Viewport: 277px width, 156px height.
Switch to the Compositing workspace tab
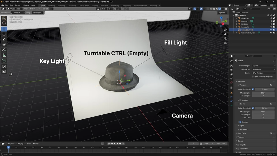pos(126,6)
